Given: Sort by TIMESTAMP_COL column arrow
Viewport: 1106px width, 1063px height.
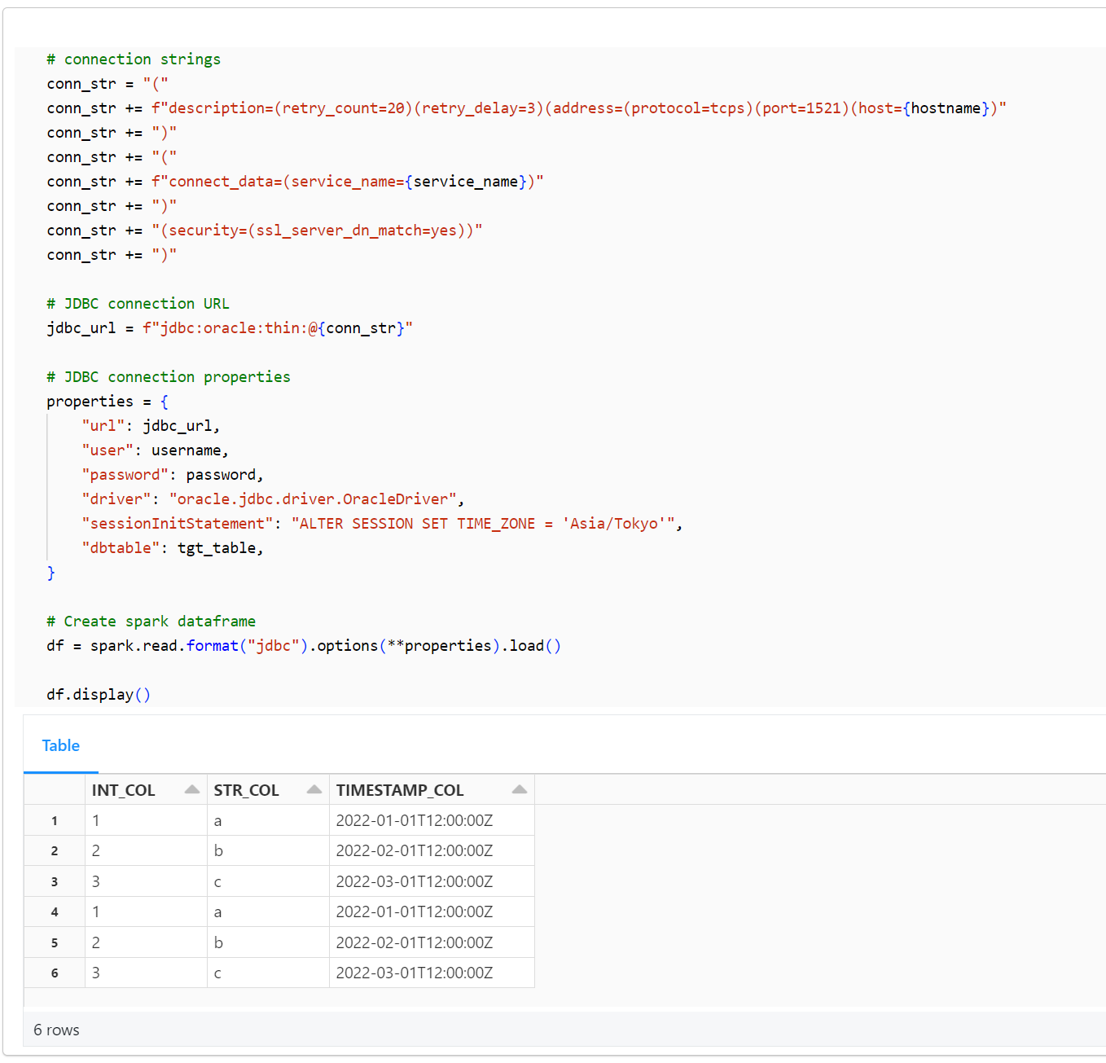Looking at the screenshot, I should tap(520, 789).
